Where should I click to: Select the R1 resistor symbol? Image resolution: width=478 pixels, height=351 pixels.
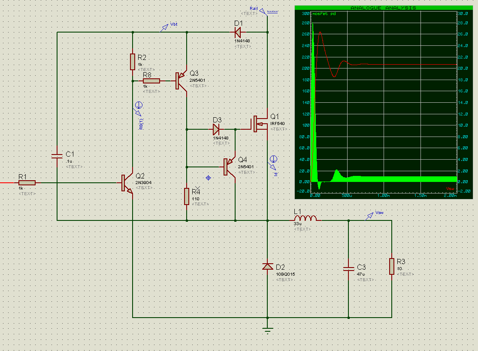click(x=27, y=183)
